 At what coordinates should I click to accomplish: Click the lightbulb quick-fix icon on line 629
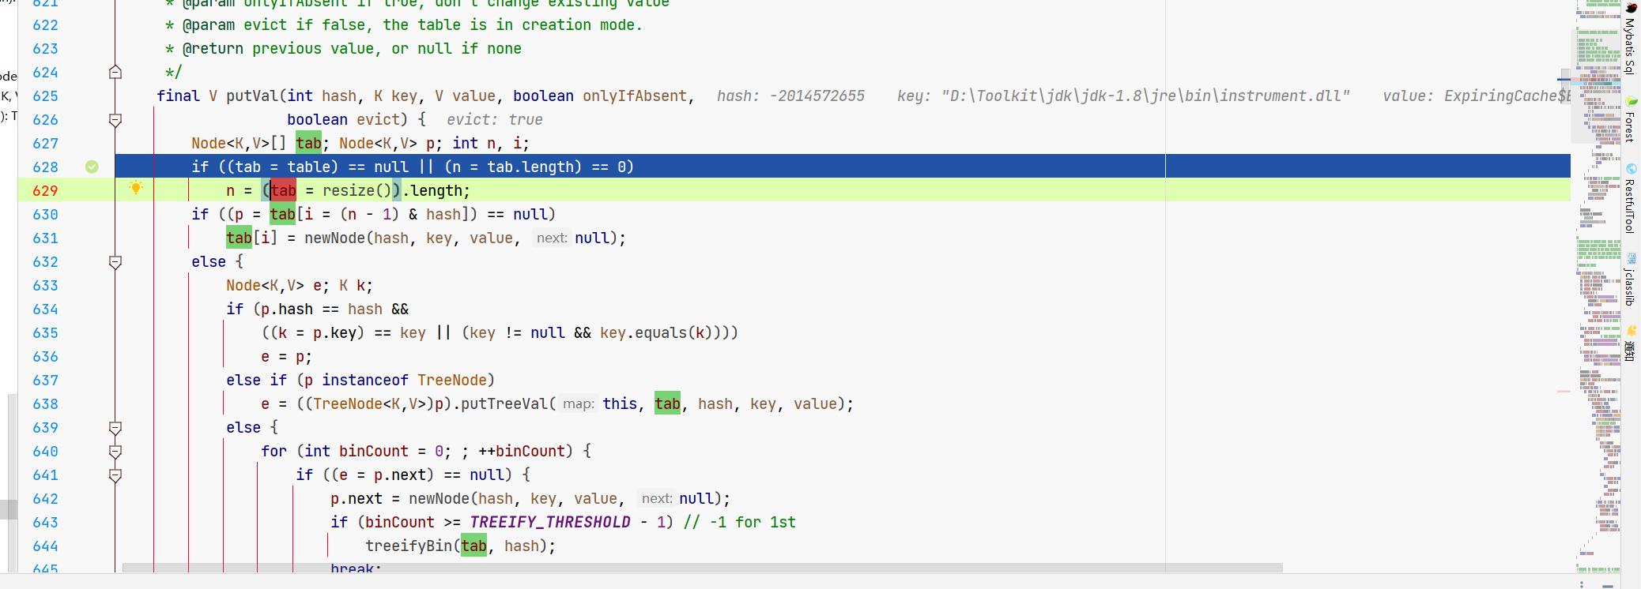[136, 188]
